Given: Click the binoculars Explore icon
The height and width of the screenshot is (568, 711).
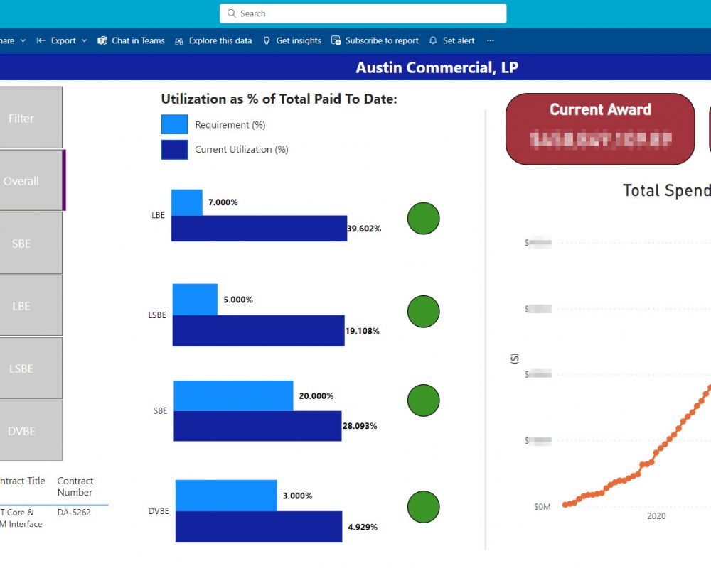Looking at the screenshot, I should point(179,41).
